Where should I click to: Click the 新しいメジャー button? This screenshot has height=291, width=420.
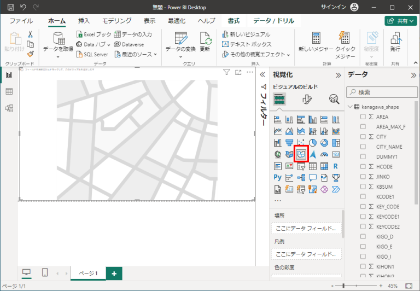coord(316,42)
